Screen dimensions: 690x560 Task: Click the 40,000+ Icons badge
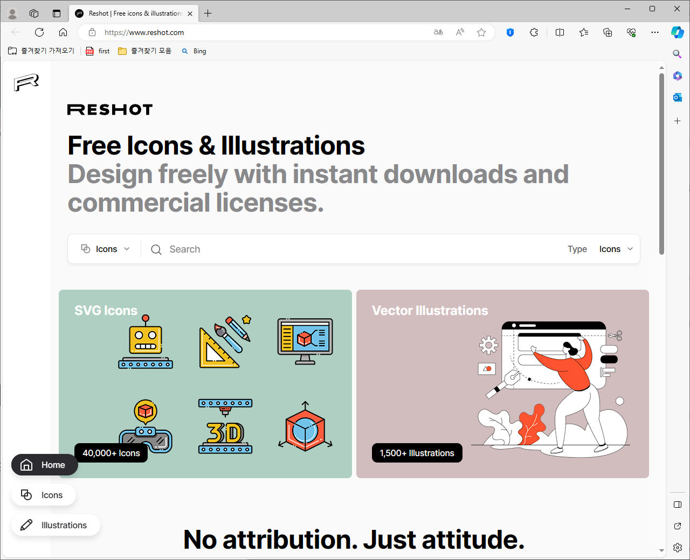[111, 453]
